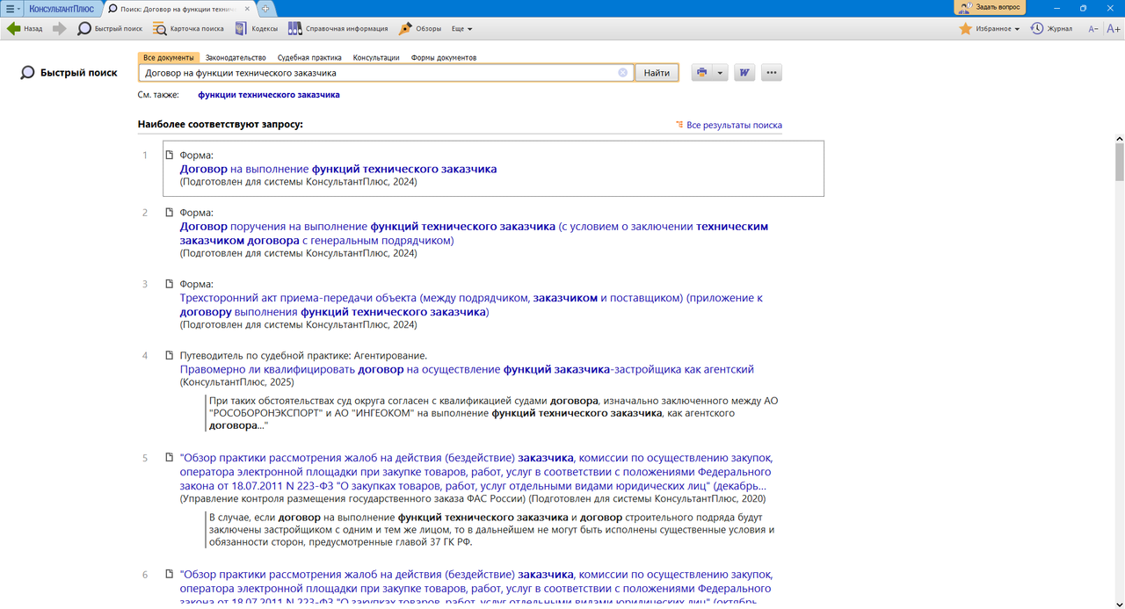The image size is (1125, 609).
Task: Go back with the green Назад arrow
Action: point(25,28)
